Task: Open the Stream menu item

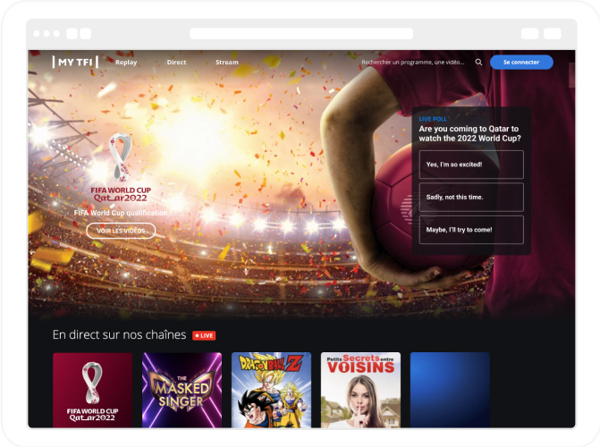Action: (x=227, y=62)
